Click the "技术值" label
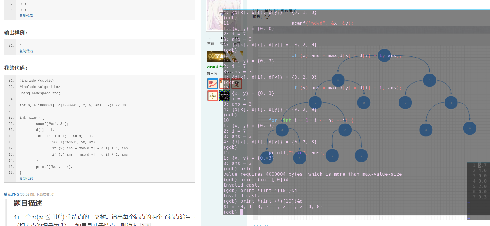 [212, 74]
